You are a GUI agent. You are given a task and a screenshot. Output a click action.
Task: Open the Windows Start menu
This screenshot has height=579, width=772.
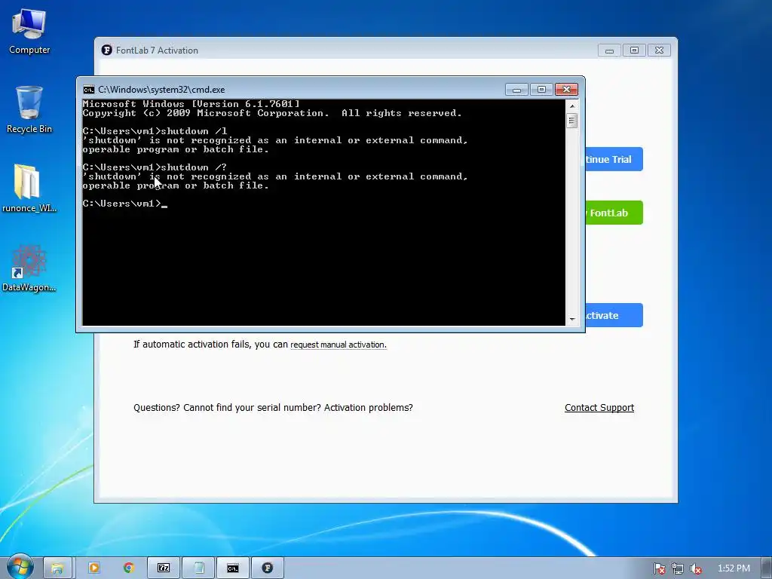click(x=20, y=567)
